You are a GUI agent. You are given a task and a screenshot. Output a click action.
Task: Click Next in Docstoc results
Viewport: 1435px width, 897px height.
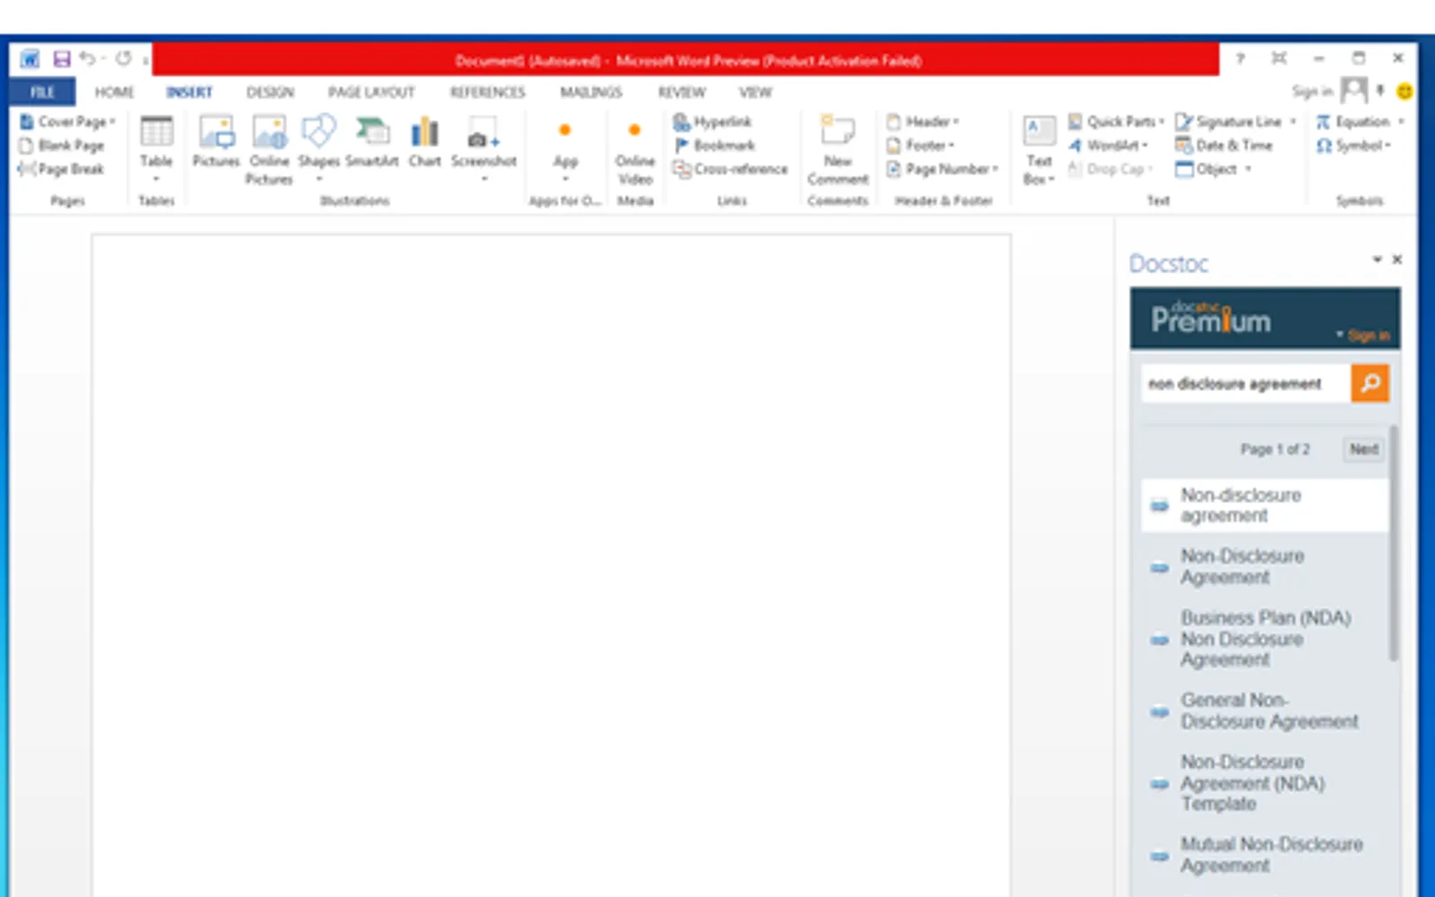(x=1363, y=449)
